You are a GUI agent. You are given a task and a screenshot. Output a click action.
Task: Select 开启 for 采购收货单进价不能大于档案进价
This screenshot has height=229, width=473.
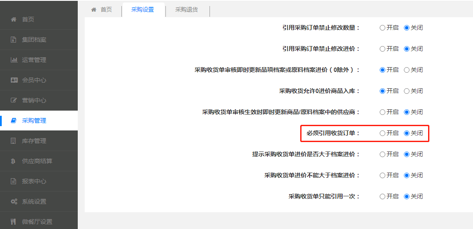[382, 175]
